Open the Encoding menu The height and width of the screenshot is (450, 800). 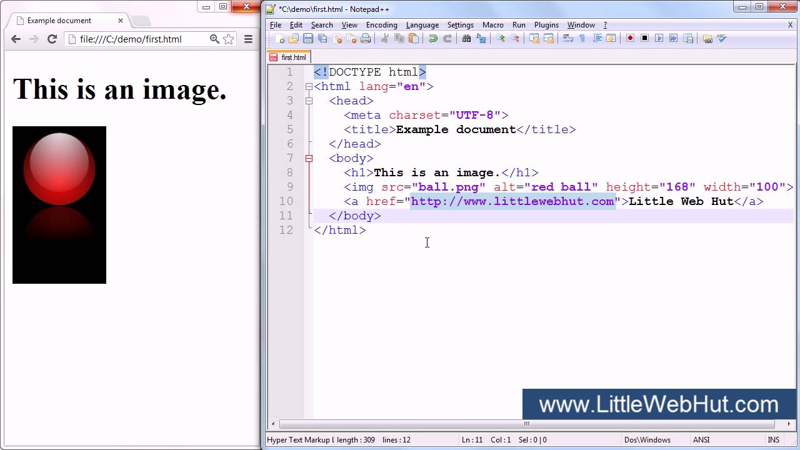coord(381,25)
